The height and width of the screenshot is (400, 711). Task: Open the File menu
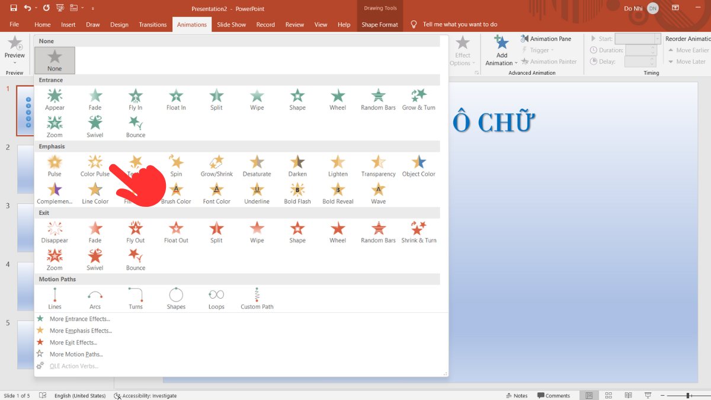tap(14, 24)
